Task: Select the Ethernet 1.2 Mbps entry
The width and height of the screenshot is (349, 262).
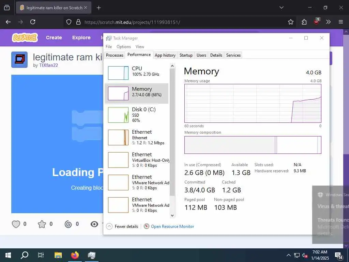Action: pyautogui.click(x=136, y=137)
